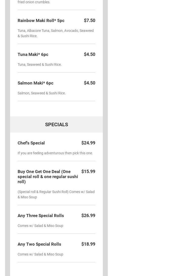Viewport: 194px width, 276px height.
Task: Pick the Any Two Special Rolls item
Action: pos(39,244)
